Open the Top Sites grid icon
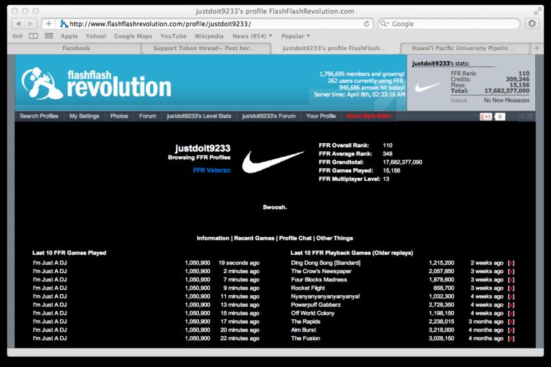 pos(49,36)
